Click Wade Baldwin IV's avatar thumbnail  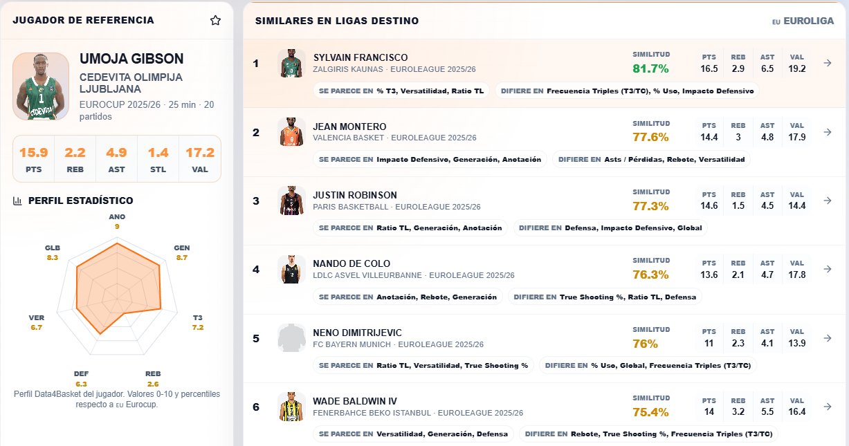291,407
